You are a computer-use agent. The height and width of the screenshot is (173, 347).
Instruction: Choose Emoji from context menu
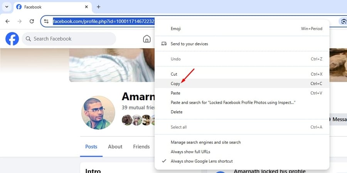coord(242,29)
